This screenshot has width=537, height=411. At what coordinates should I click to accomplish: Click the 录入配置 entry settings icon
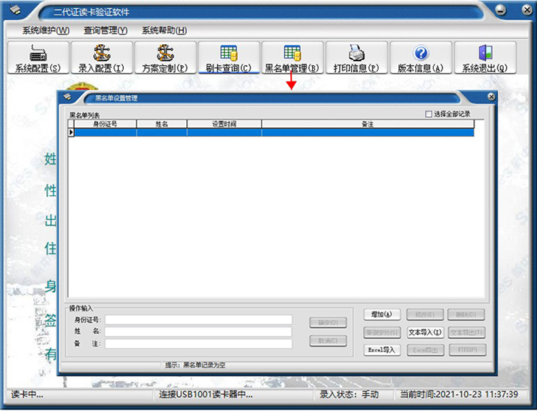pos(101,58)
